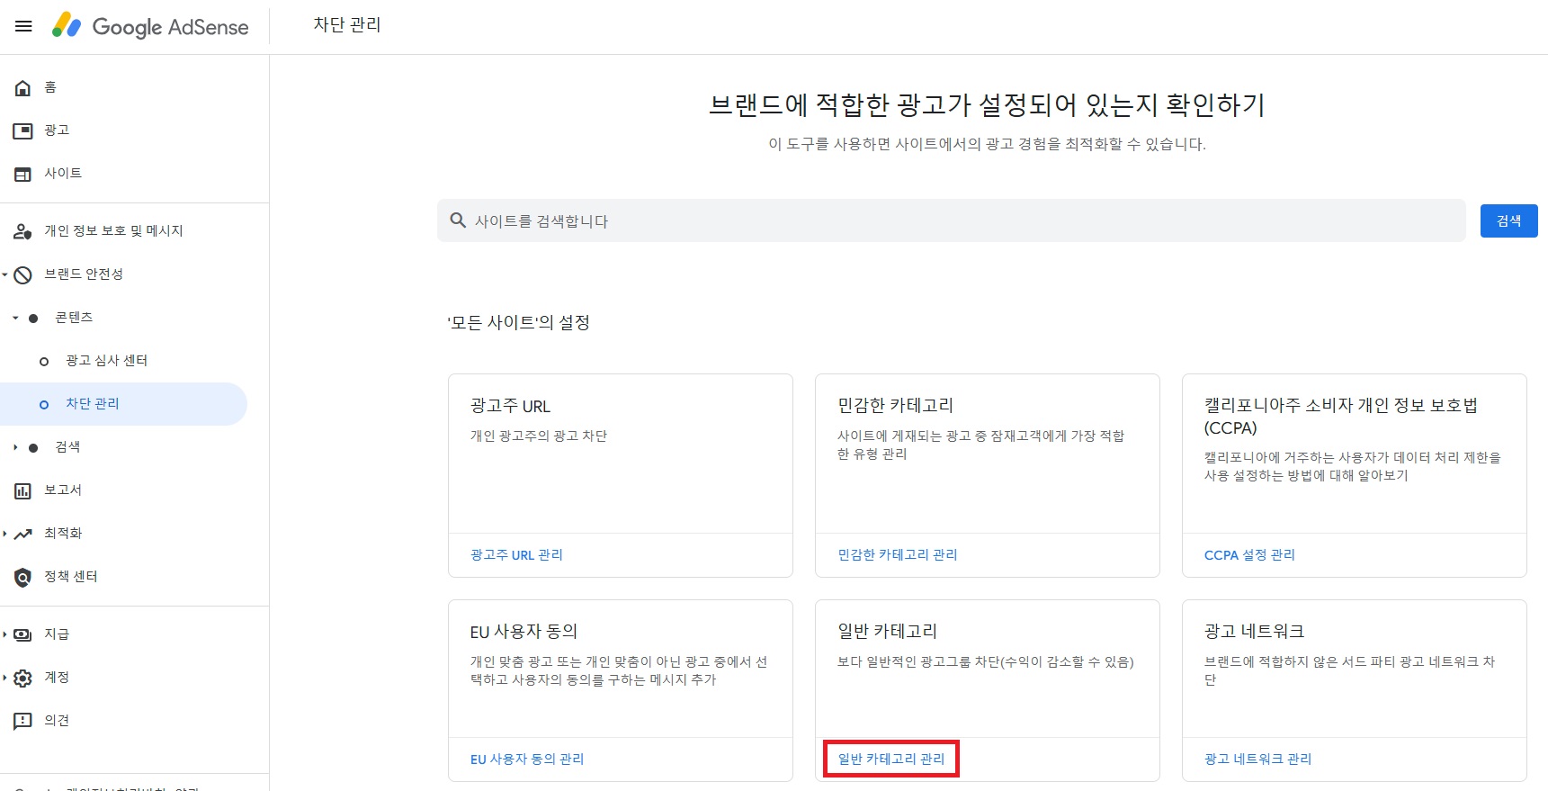Click the 최적화 trend arrow icon
The width and height of the screenshot is (1548, 791).
(x=22, y=534)
